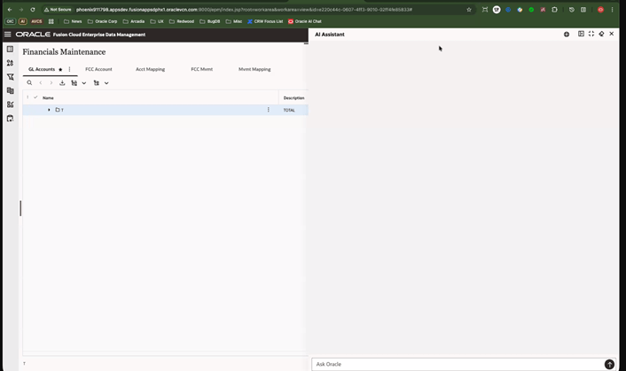Click the search icon in the GL Accounts toolbar
This screenshot has width=626, height=371.
(x=29, y=83)
